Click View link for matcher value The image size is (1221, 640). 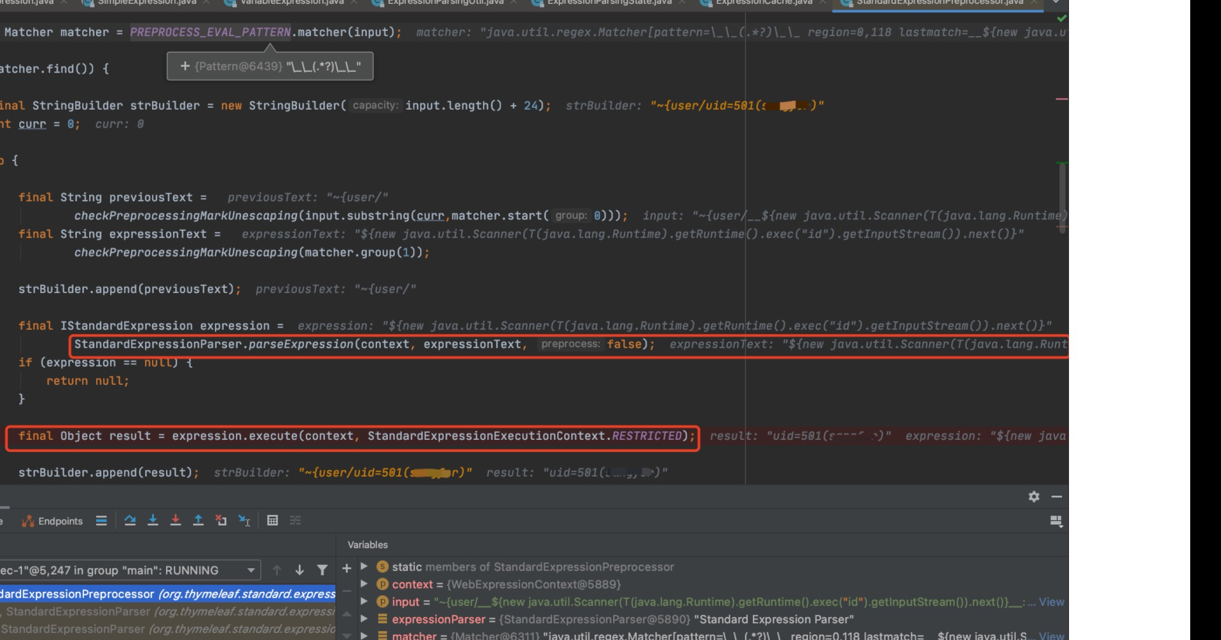pyautogui.click(x=1051, y=636)
